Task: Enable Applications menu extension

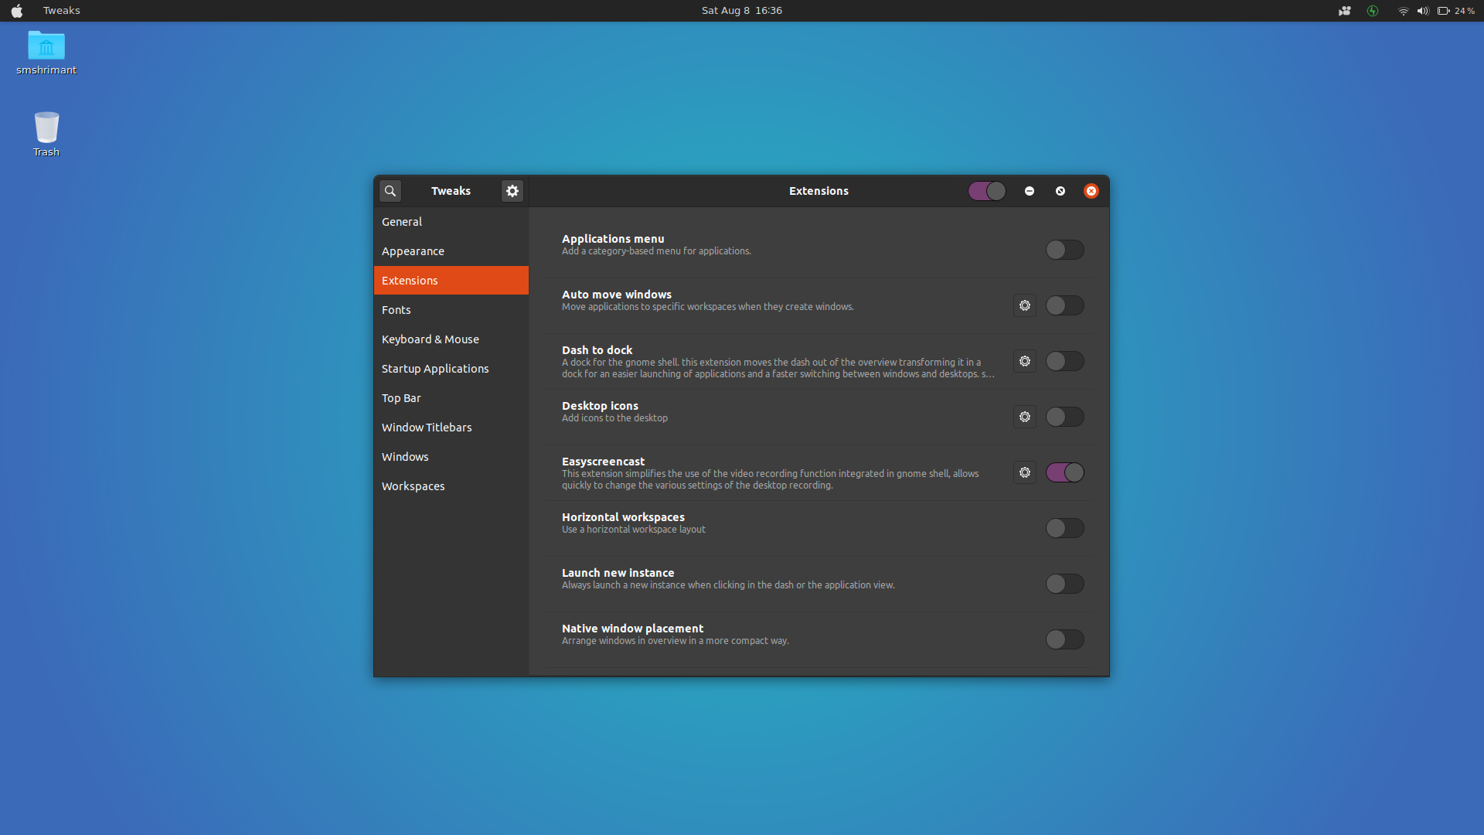Action: [1065, 250]
